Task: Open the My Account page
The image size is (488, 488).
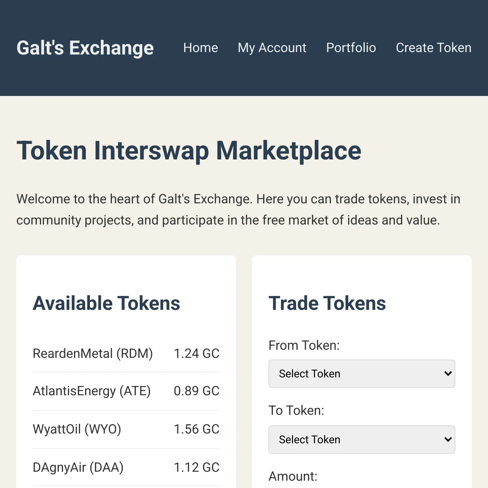Action: (272, 48)
